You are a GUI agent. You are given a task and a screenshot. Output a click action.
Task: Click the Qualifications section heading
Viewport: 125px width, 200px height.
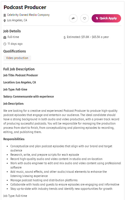point(14,51)
